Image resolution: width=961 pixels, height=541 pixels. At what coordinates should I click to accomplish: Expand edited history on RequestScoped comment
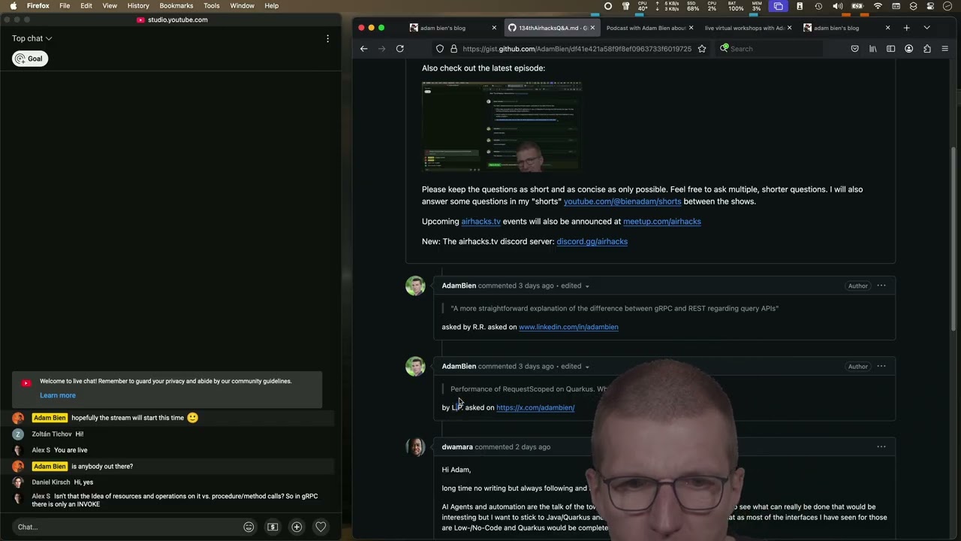[575, 366]
